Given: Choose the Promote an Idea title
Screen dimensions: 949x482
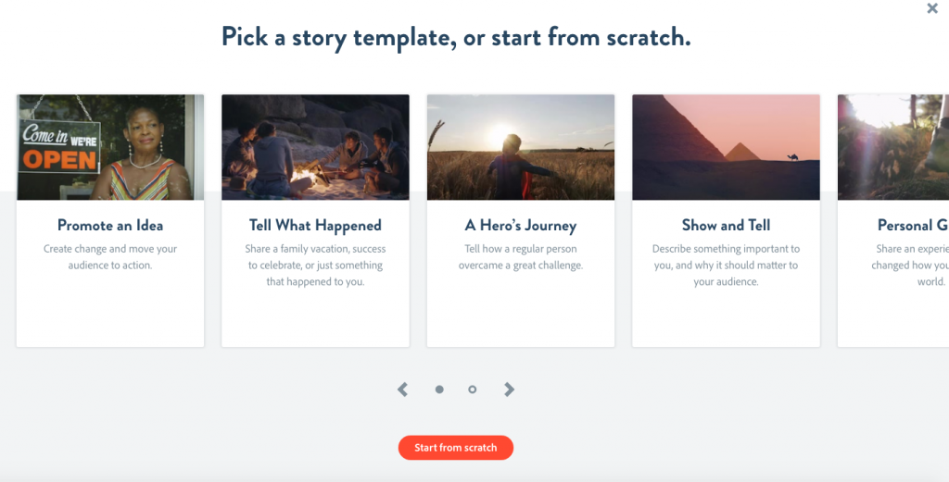Looking at the screenshot, I should coord(110,226).
